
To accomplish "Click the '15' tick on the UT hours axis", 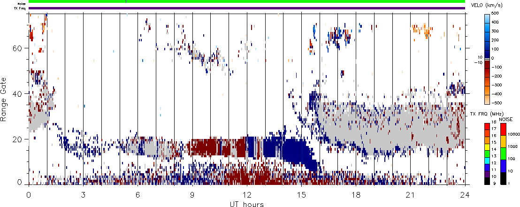I will point(301,195).
